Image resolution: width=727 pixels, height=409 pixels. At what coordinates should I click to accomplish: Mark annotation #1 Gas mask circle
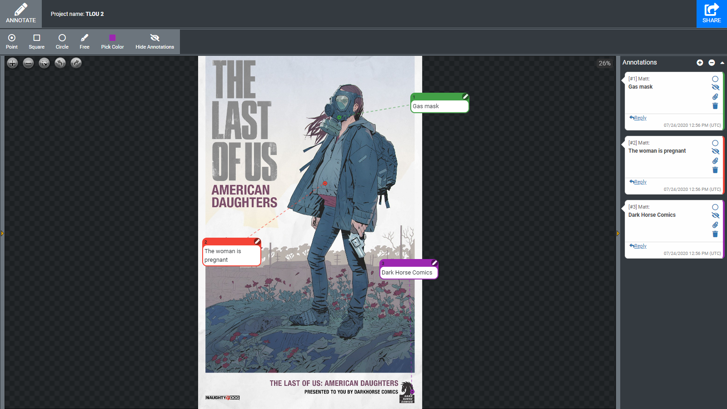pyautogui.click(x=715, y=79)
